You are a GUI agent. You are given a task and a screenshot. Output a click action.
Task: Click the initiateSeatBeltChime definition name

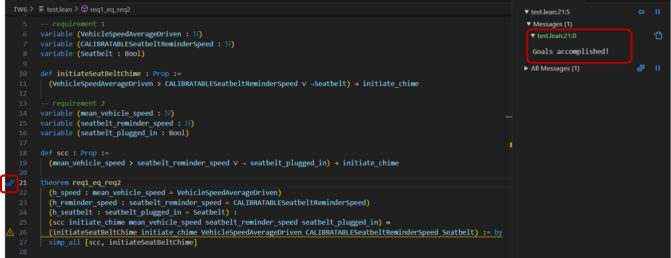click(x=99, y=73)
